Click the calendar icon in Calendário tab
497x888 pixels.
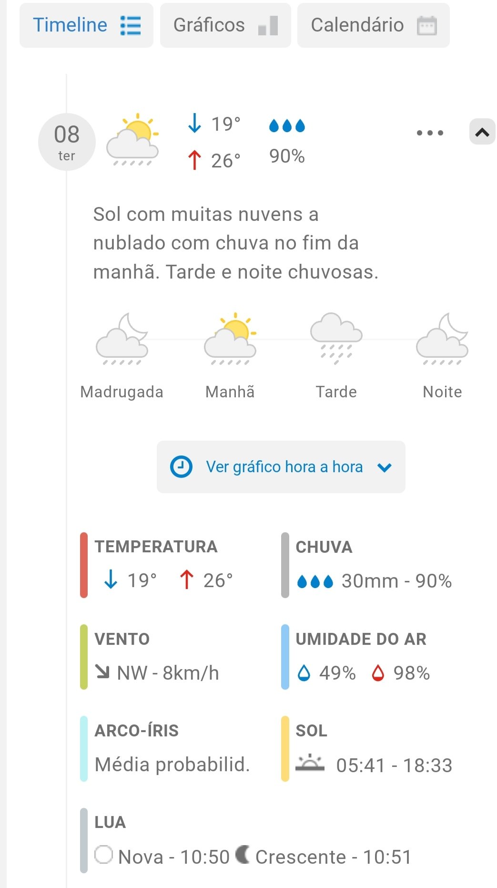(x=426, y=25)
